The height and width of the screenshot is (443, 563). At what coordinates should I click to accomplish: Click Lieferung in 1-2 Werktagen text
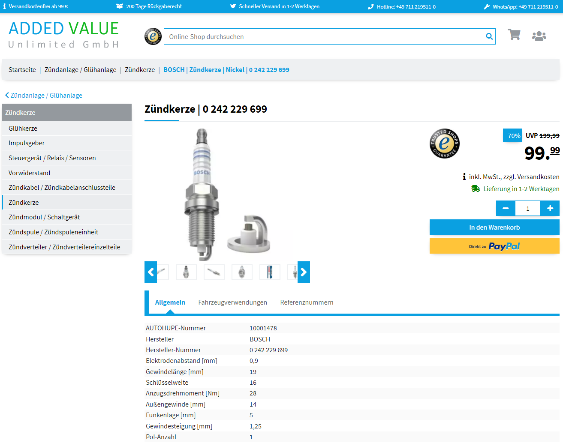coord(521,189)
